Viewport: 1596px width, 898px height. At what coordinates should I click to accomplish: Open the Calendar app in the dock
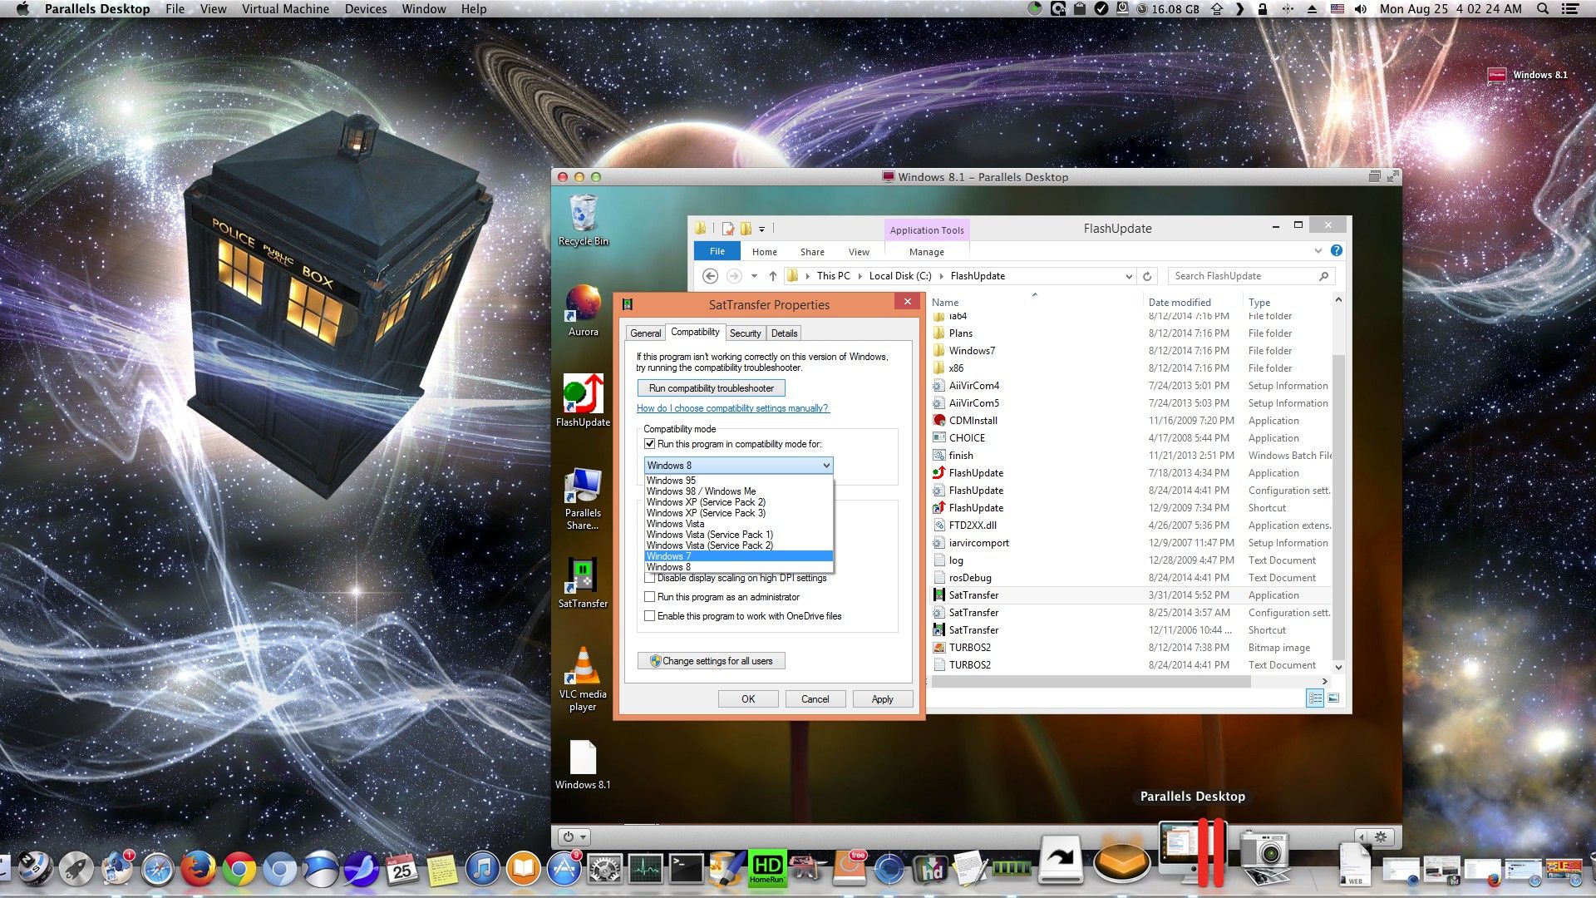[x=401, y=870]
